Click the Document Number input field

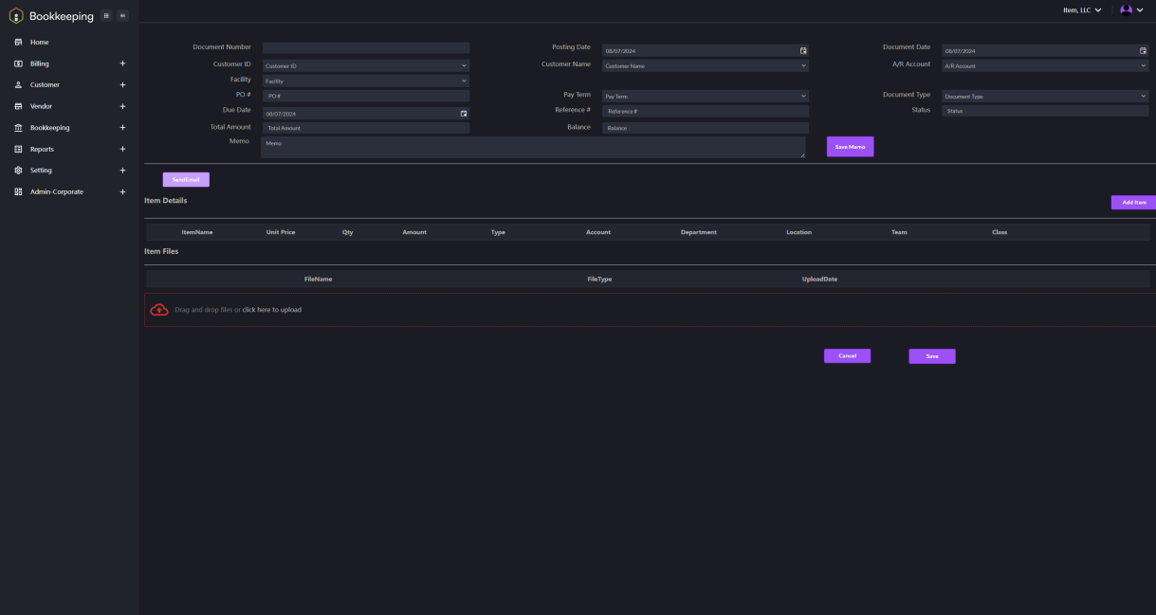[x=365, y=47]
